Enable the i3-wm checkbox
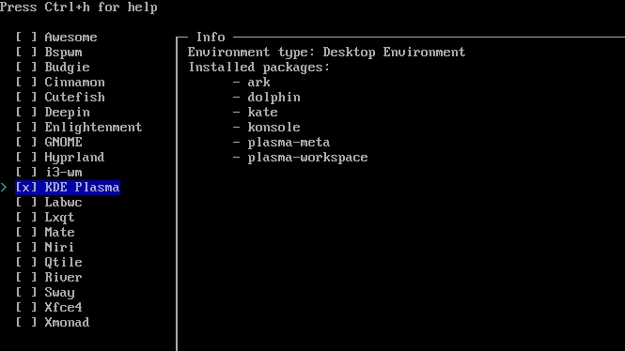 point(26,173)
